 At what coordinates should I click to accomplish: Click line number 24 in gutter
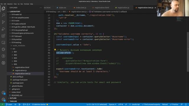click(x=49, y=34)
